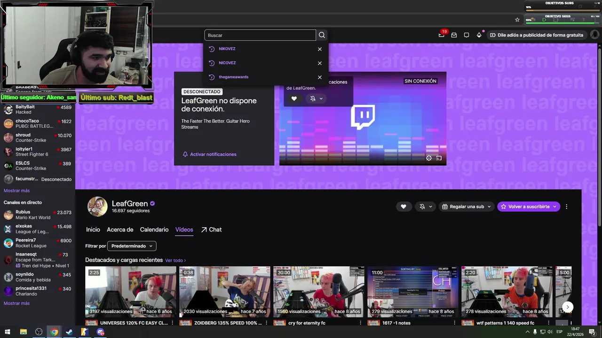
Task: Click the volume speaker tray icon
Action: coord(550,332)
